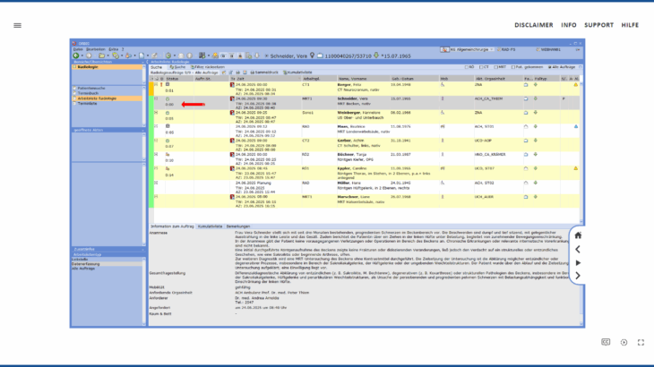
Task: Click the warning triangle in Berger row
Action: [x=576, y=84]
